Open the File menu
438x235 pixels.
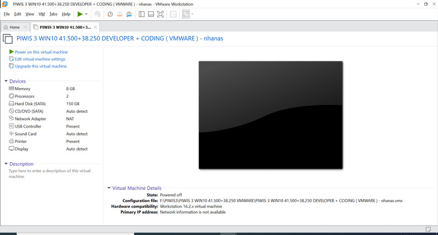tap(7, 14)
